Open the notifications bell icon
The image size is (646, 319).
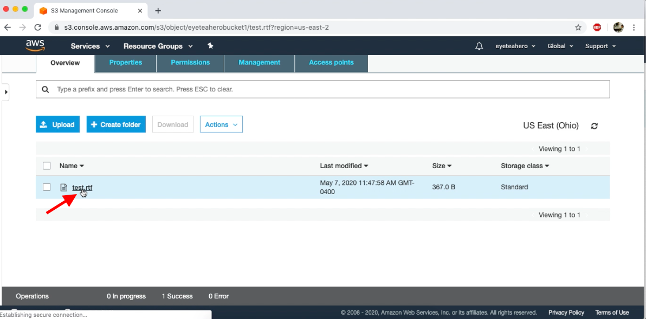pyautogui.click(x=479, y=46)
